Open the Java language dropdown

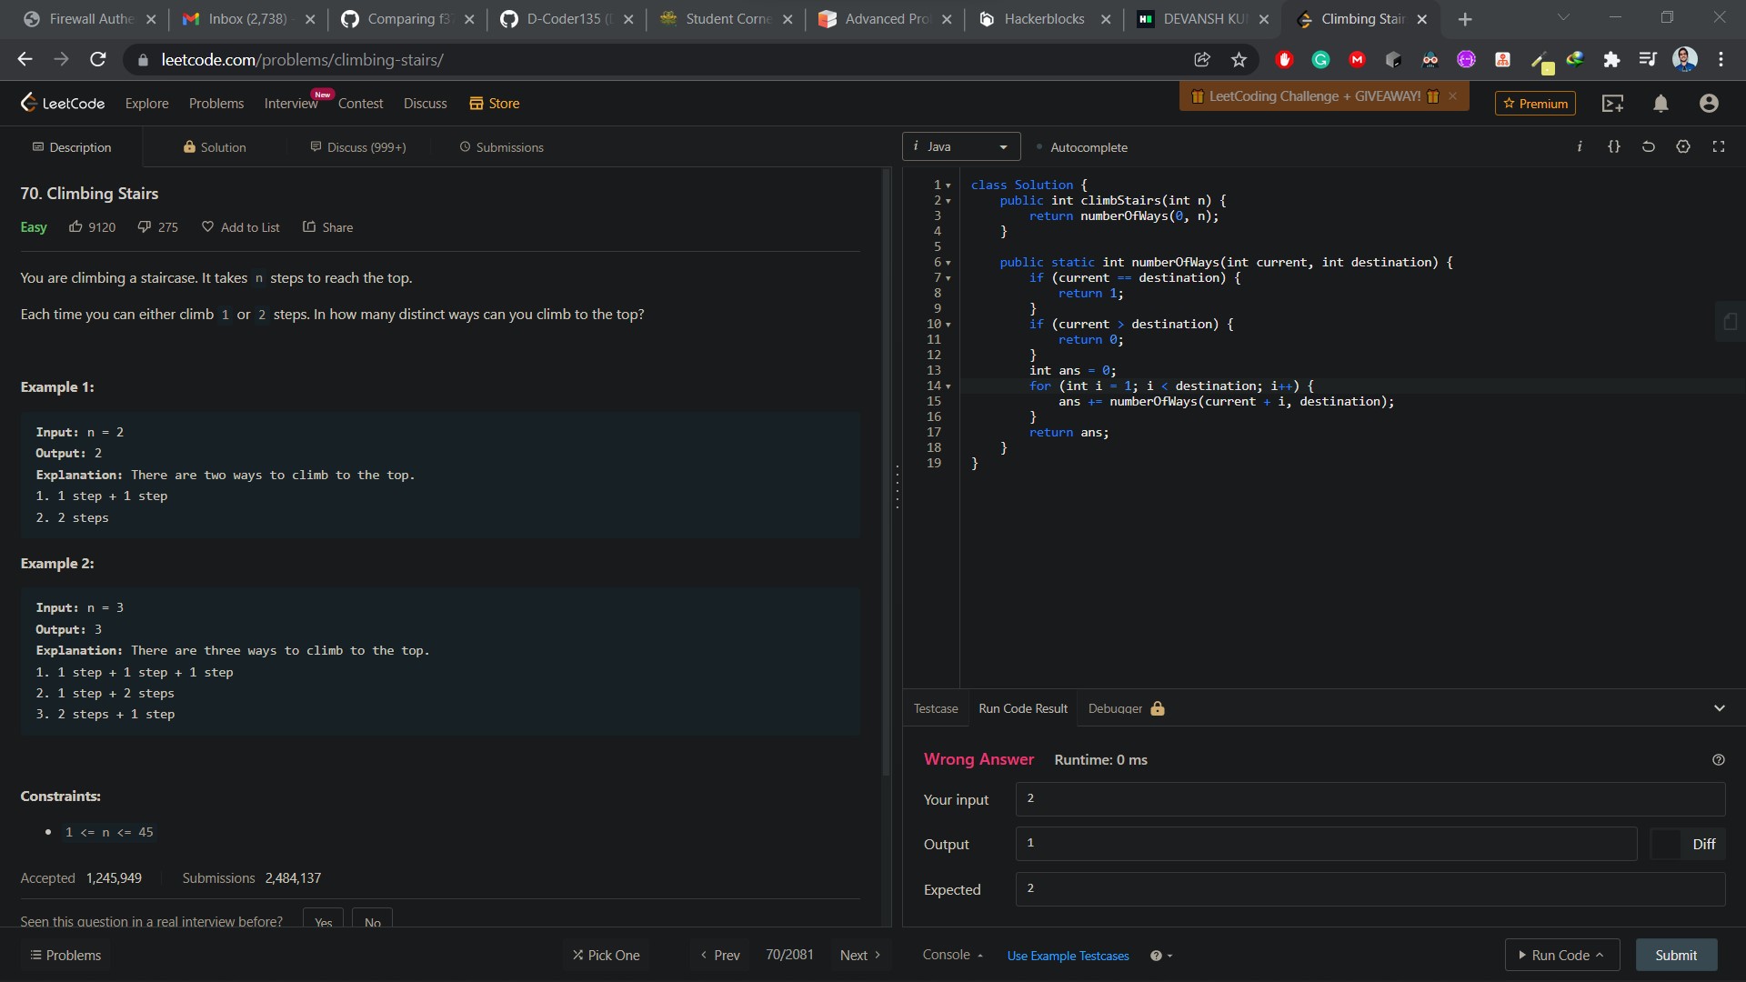click(961, 146)
